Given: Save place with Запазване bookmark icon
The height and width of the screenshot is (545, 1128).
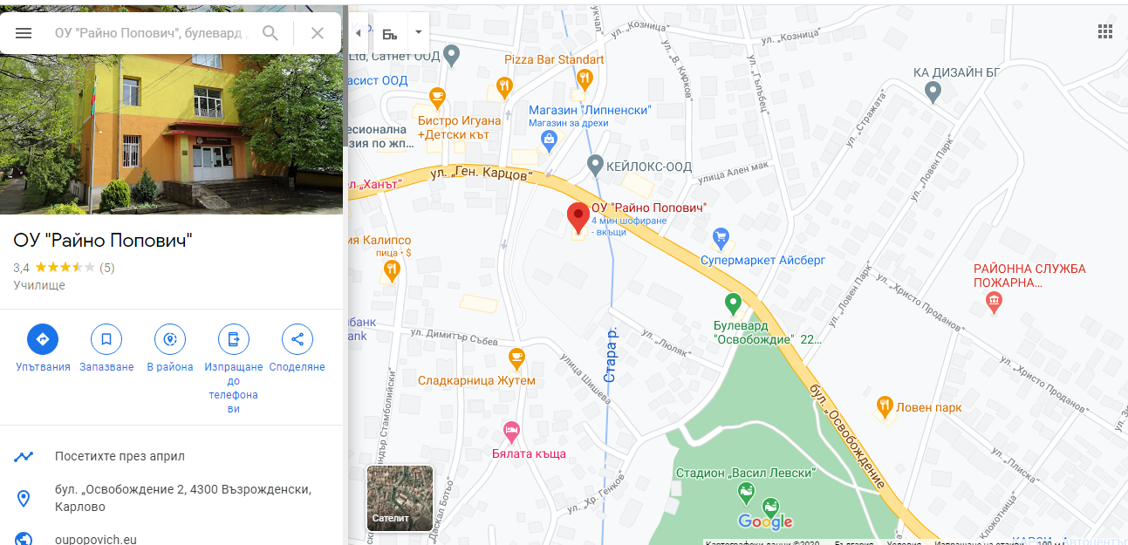Looking at the screenshot, I should coord(106,339).
